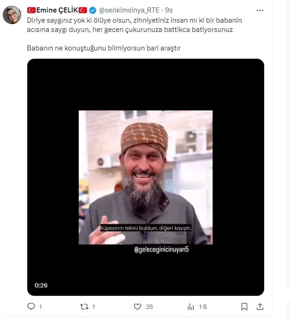Click the 0:26 video duration label
Screen dimensions: 290x318
pyautogui.click(x=40, y=285)
